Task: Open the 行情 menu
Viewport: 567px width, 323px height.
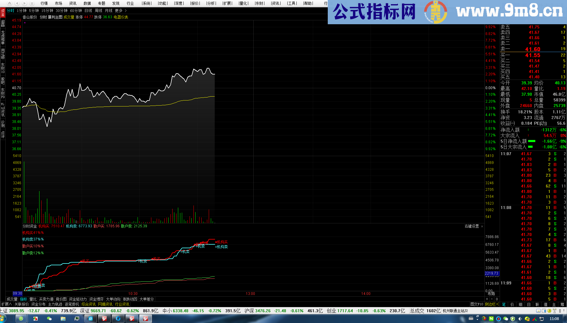Action: click(44, 3)
